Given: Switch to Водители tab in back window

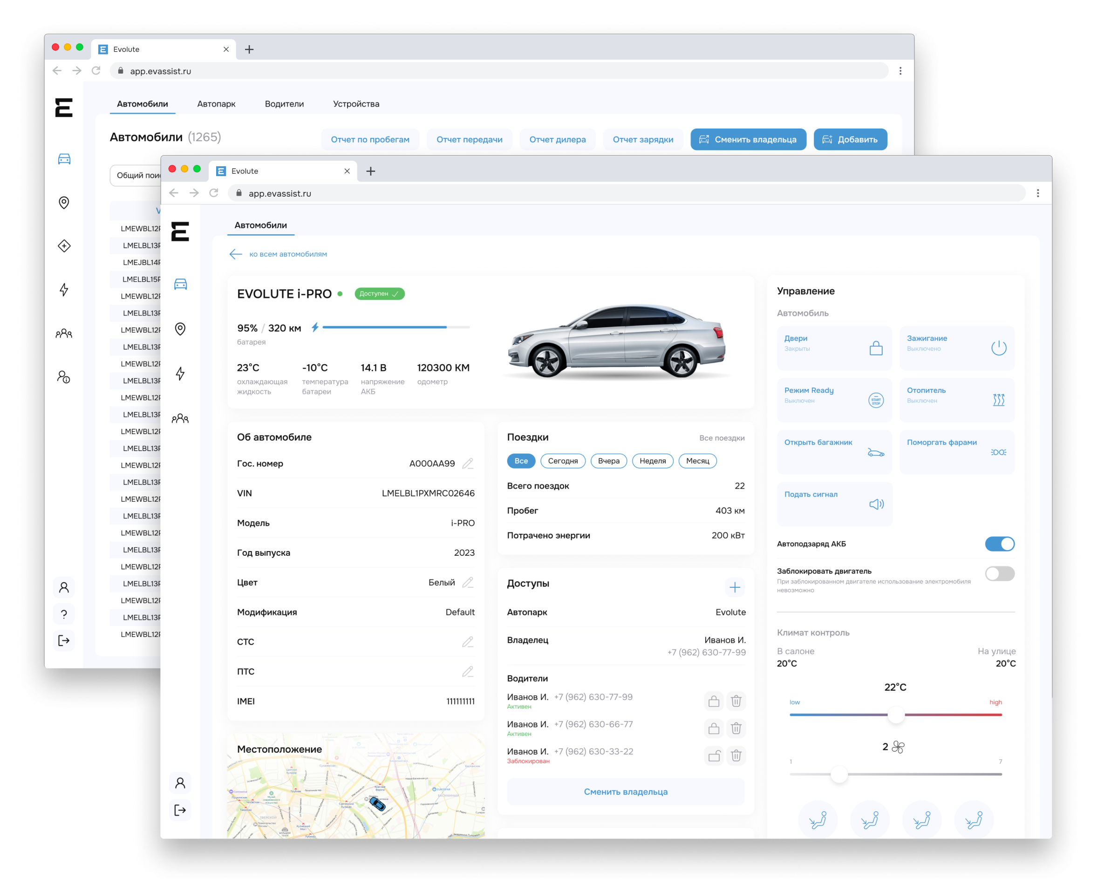Looking at the screenshot, I should tap(285, 103).
